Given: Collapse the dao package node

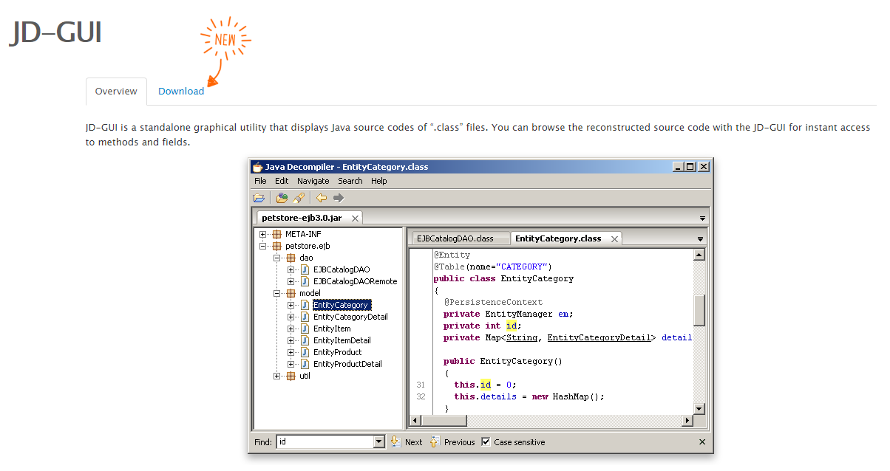Looking at the screenshot, I should coord(277,258).
